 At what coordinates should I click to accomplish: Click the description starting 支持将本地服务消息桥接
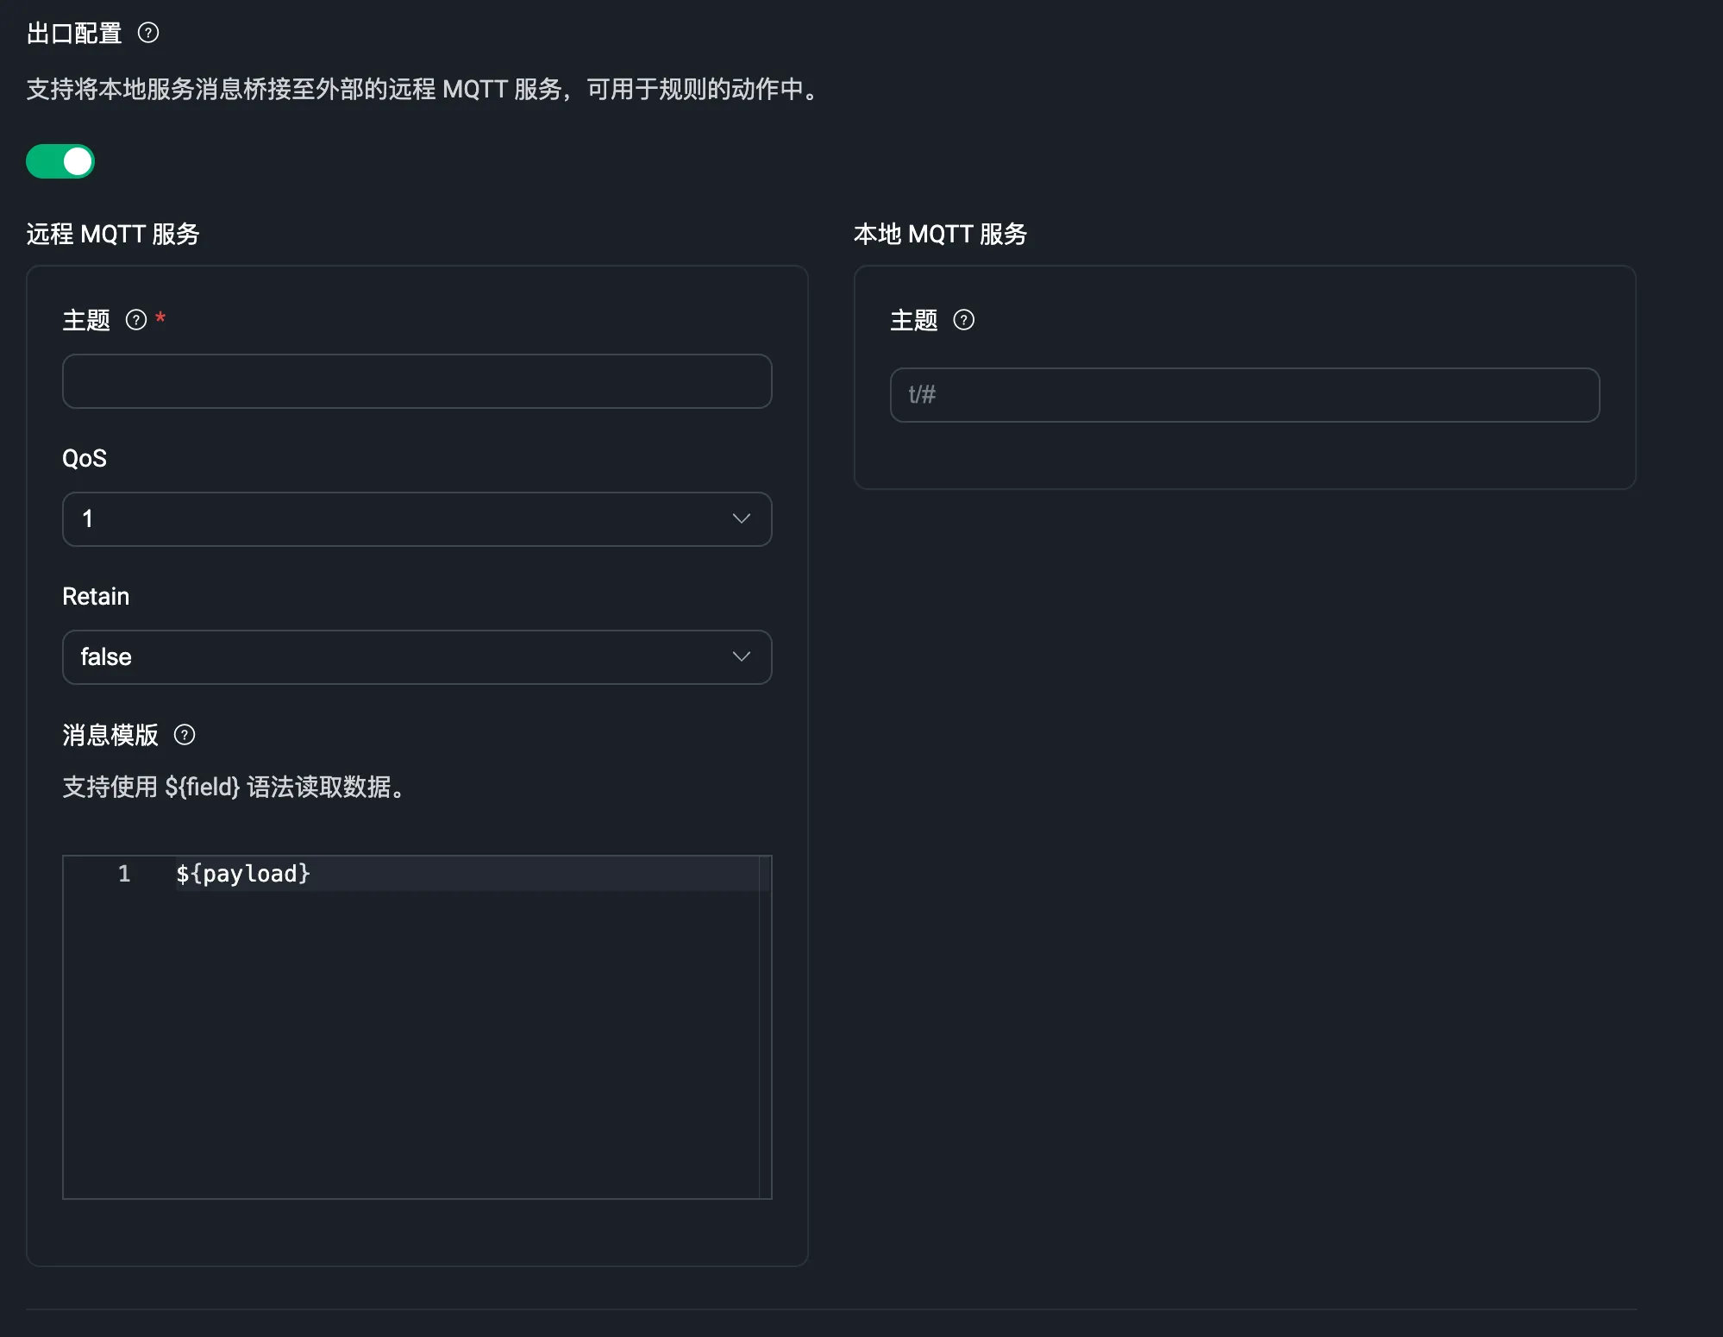[x=424, y=89]
